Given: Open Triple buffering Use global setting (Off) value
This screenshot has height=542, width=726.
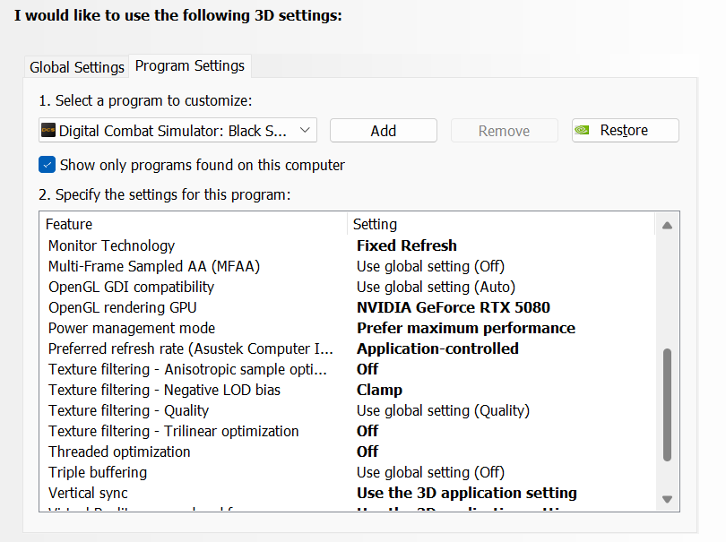Looking at the screenshot, I should pos(430,472).
